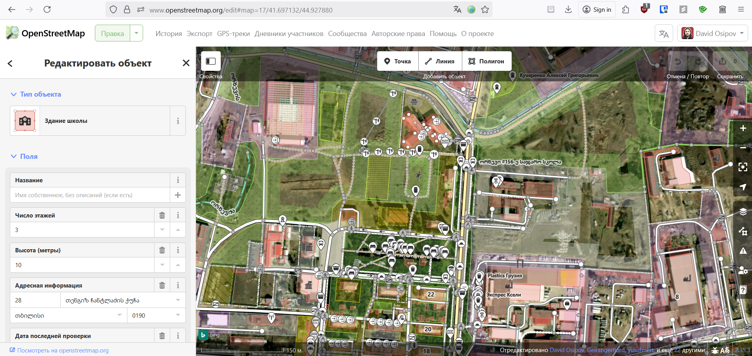The width and height of the screenshot is (752, 356).
Task: Click the zoom in plus button on map
Action: (743, 128)
